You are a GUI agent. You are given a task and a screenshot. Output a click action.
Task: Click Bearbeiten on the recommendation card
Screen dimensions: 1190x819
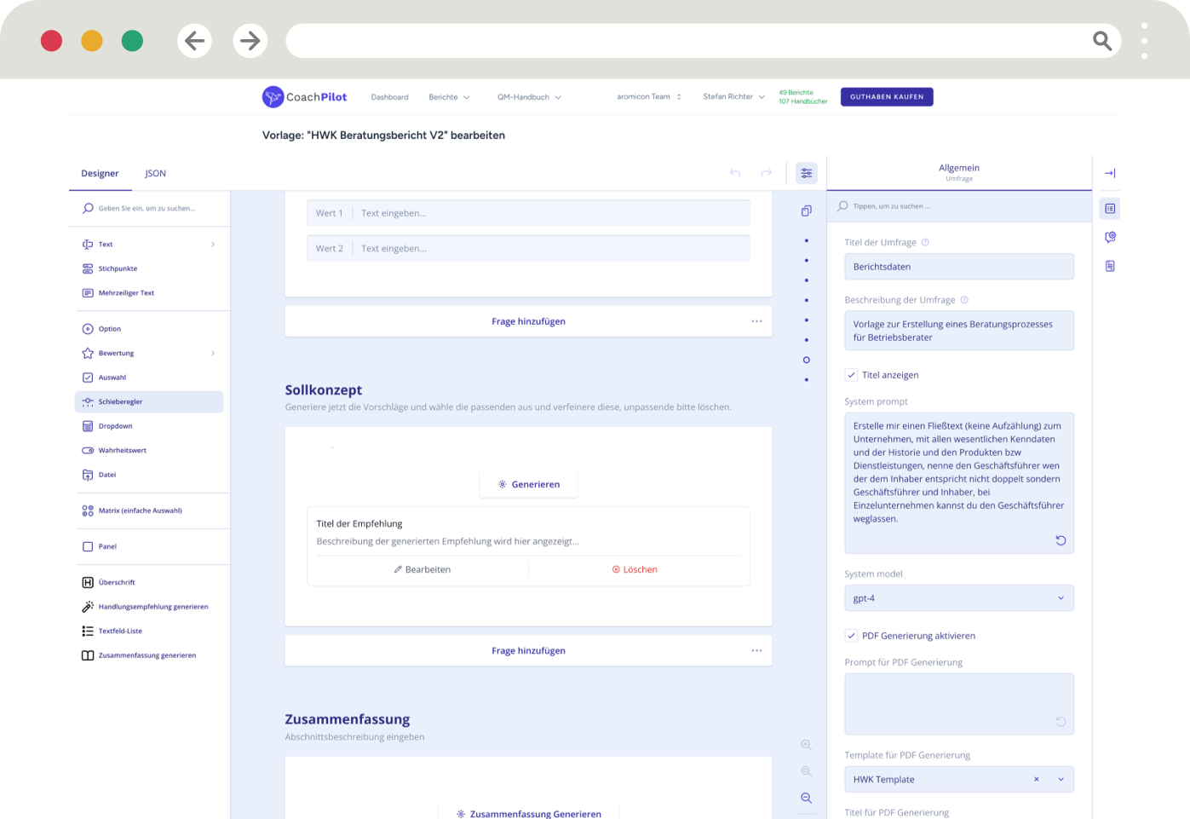click(x=423, y=569)
